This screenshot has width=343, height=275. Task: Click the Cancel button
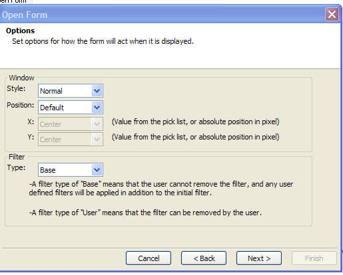[149, 258]
